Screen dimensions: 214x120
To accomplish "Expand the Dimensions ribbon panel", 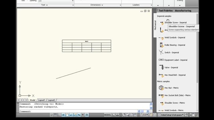I will pyautogui.click(x=97, y=5).
